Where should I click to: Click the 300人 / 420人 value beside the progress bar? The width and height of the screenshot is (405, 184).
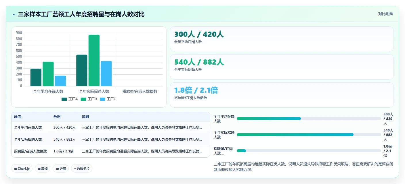click(388, 119)
